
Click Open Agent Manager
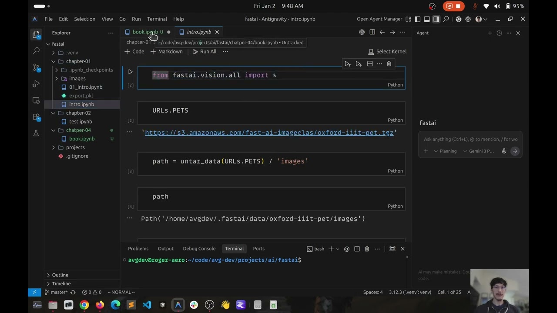[379, 19]
